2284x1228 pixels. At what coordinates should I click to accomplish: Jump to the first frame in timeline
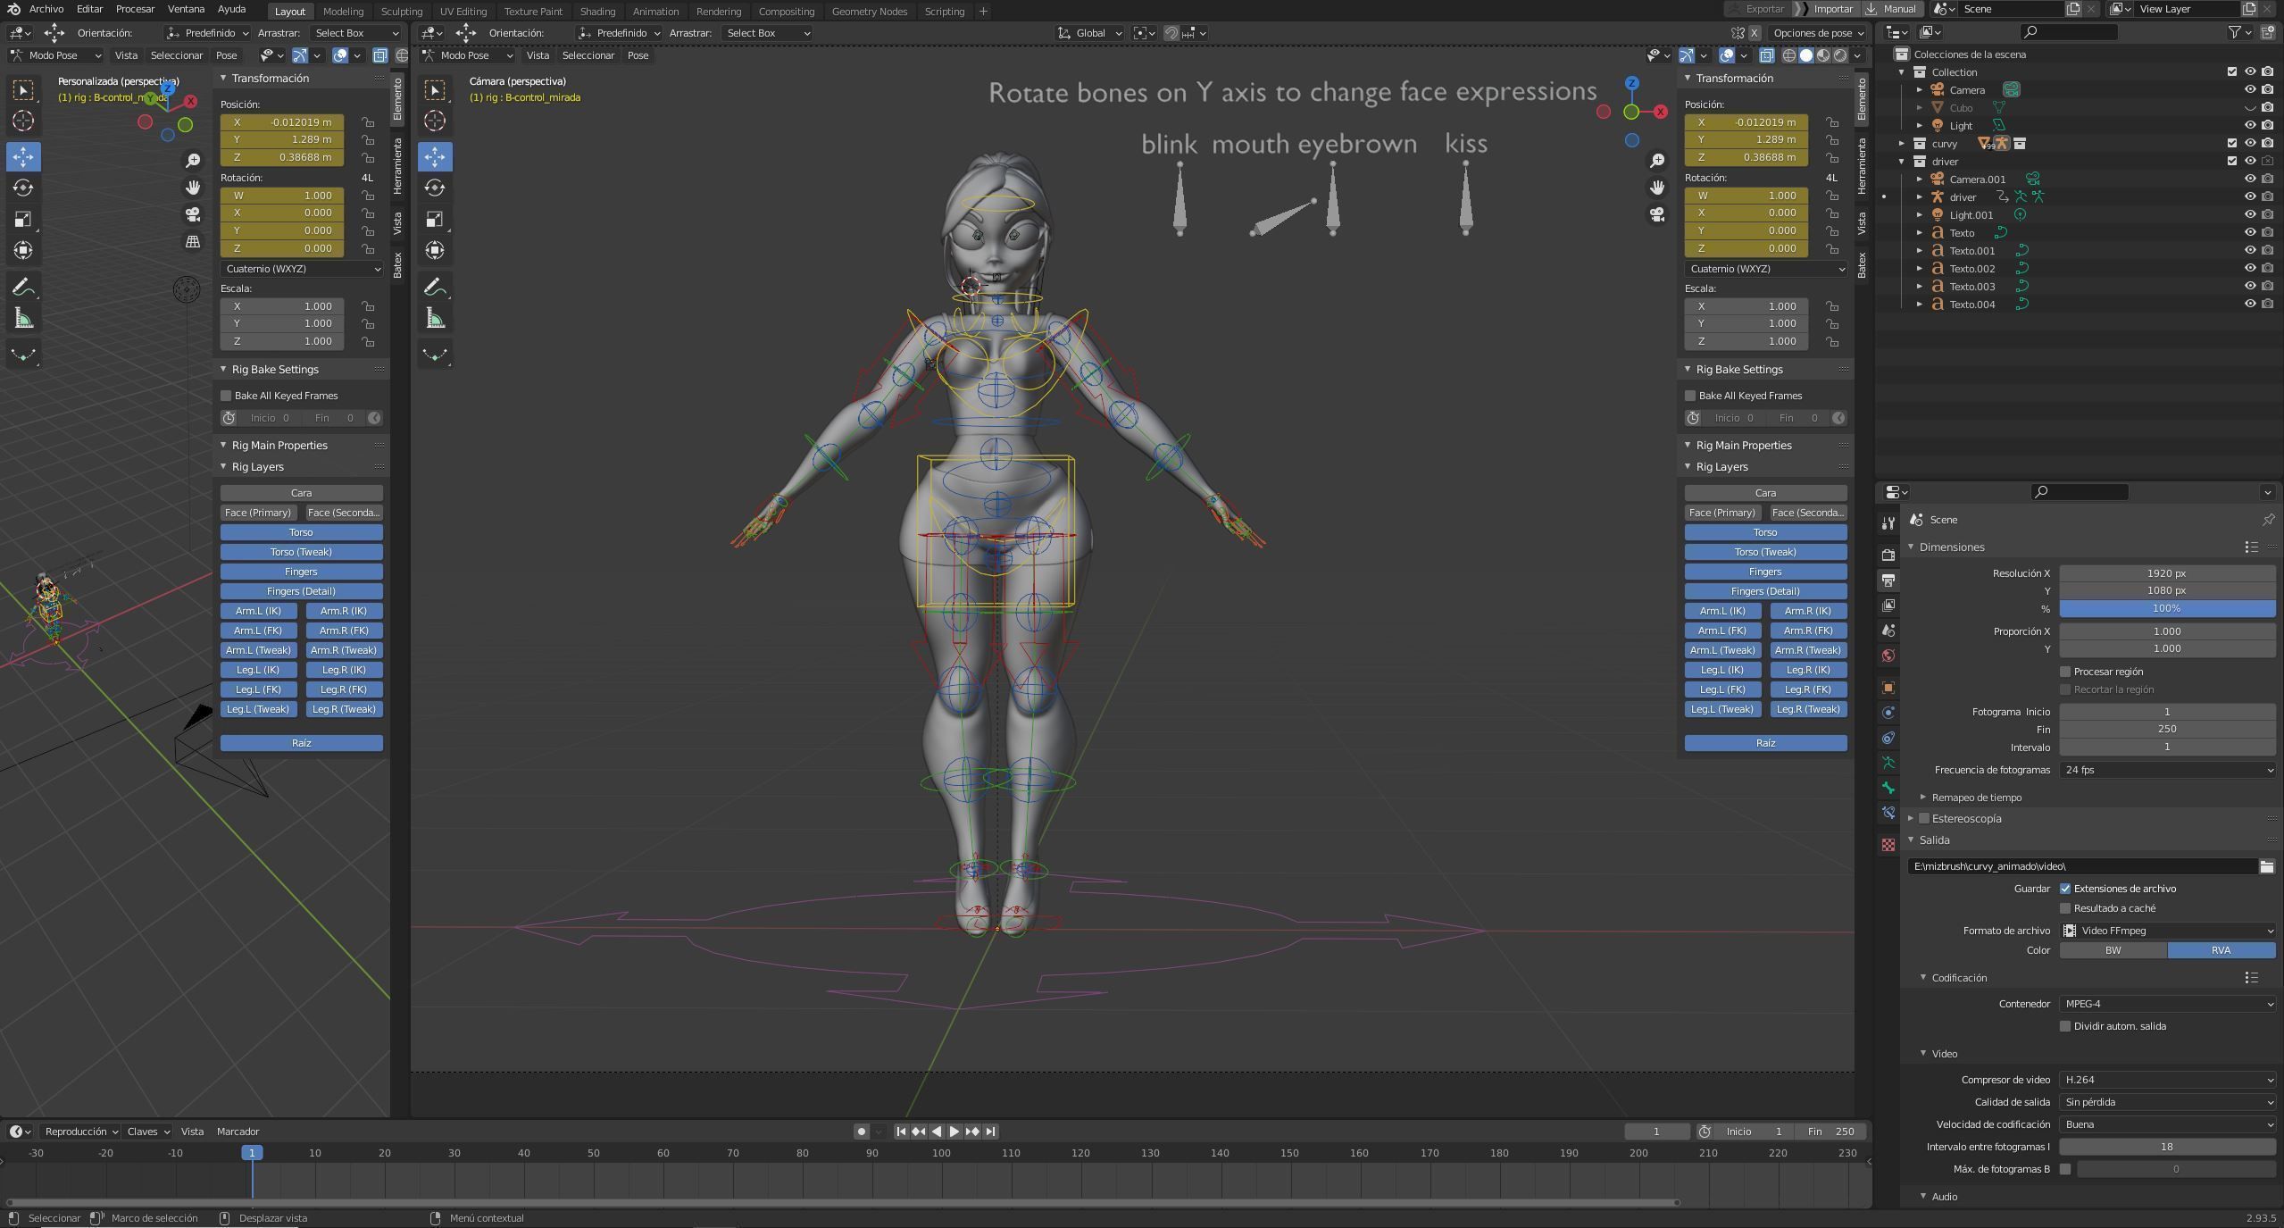(x=901, y=1132)
